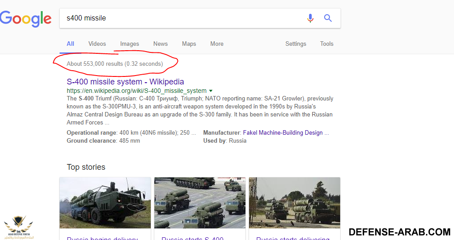Viewport: 454px width, 240px height.
Task: Open middle story thumbnail of parade launchers
Action: pyautogui.click(x=200, y=203)
